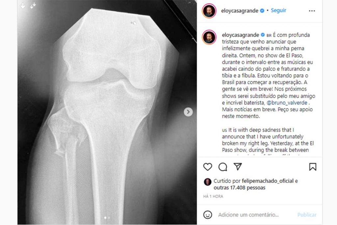The height and width of the screenshot is (225, 337).
Task: Click the double down arrows on the X-ray
Action: [33, 6]
